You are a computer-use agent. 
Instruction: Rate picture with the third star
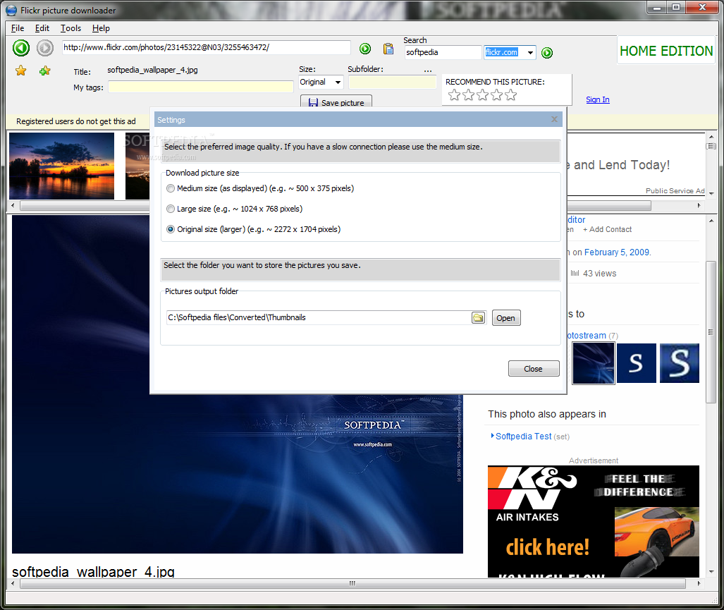pyautogui.click(x=482, y=95)
